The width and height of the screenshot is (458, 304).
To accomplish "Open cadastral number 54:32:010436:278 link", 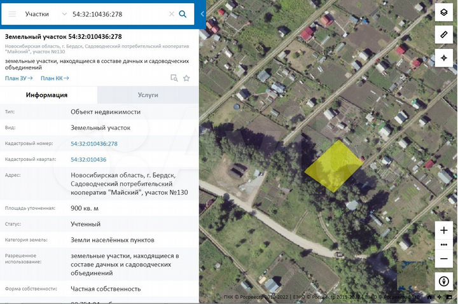I will click(94, 144).
